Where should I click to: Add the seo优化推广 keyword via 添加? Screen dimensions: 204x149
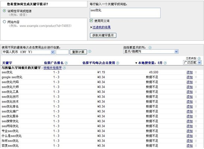pos(189,111)
